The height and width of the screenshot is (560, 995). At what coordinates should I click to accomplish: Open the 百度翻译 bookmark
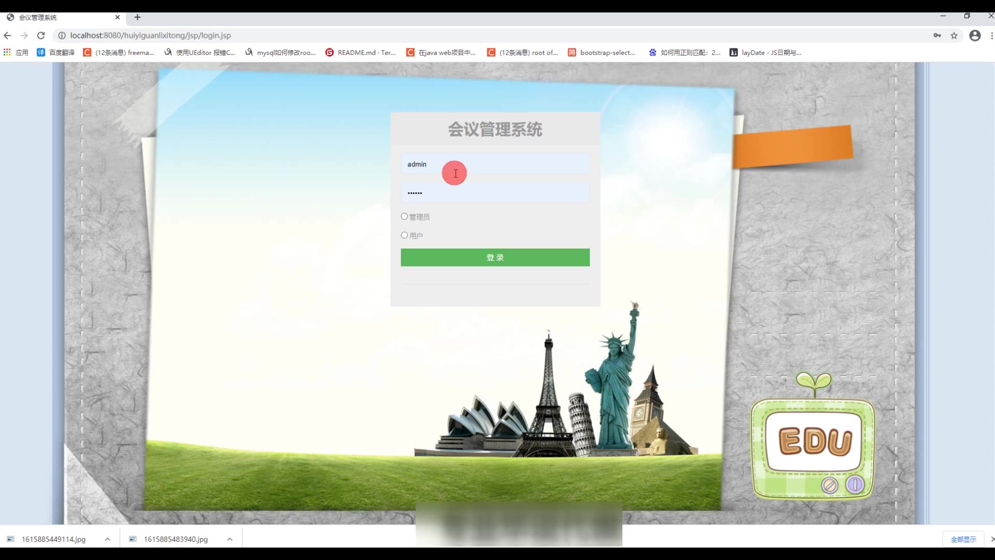click(56, 52)
